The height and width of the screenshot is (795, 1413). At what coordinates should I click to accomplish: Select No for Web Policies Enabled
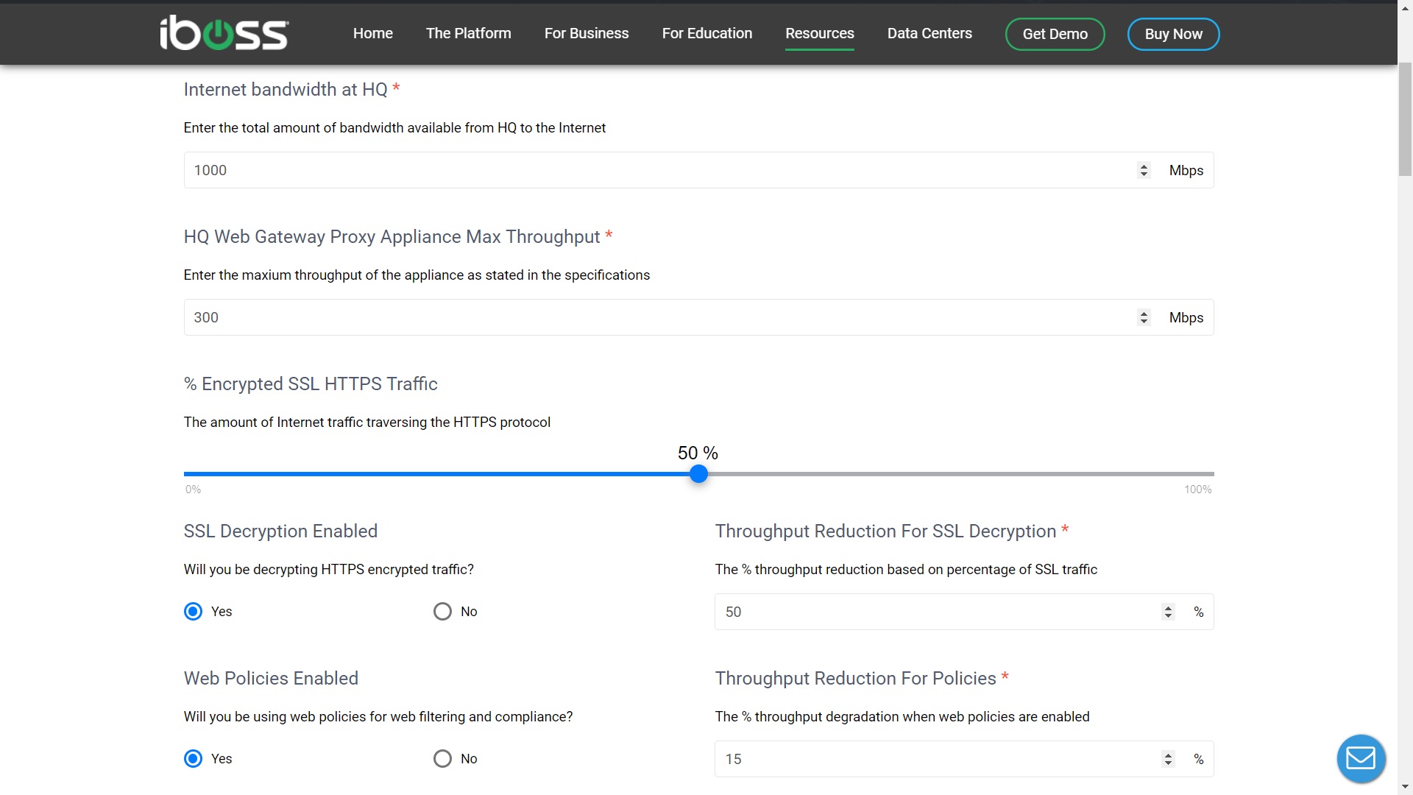(442, 758)
